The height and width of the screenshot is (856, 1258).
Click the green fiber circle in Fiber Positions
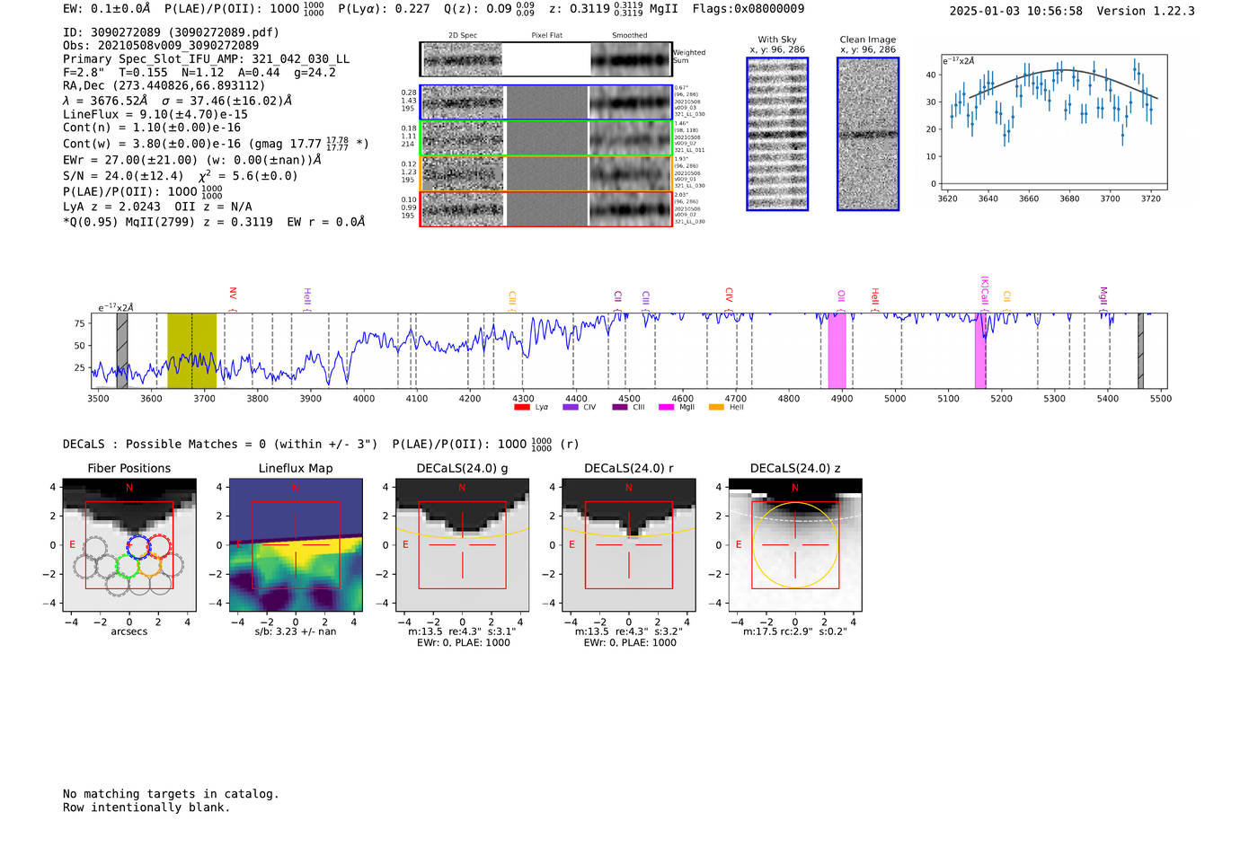pos(128,565)
